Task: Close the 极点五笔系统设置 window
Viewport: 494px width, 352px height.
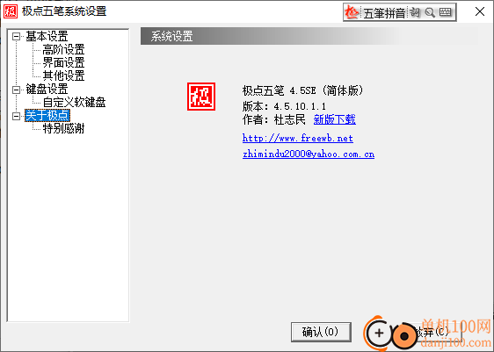Action: [x=480, y=12]
